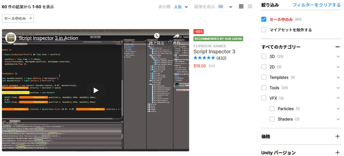
Task: Switch to grid view layout
Action: [x=241, y=6]
